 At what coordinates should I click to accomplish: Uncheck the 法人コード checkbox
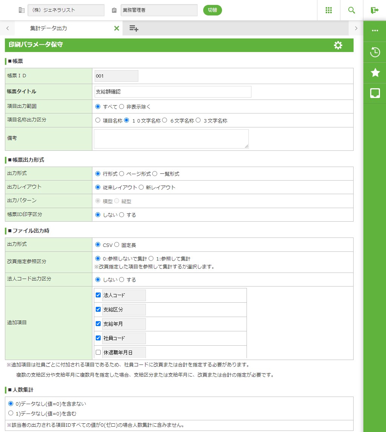98,295
